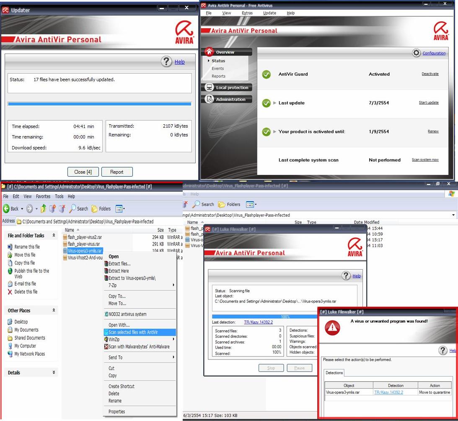Collapse the File and Folder Tasks panel
This screenshot has height=421, width=458.
(54, 235)
